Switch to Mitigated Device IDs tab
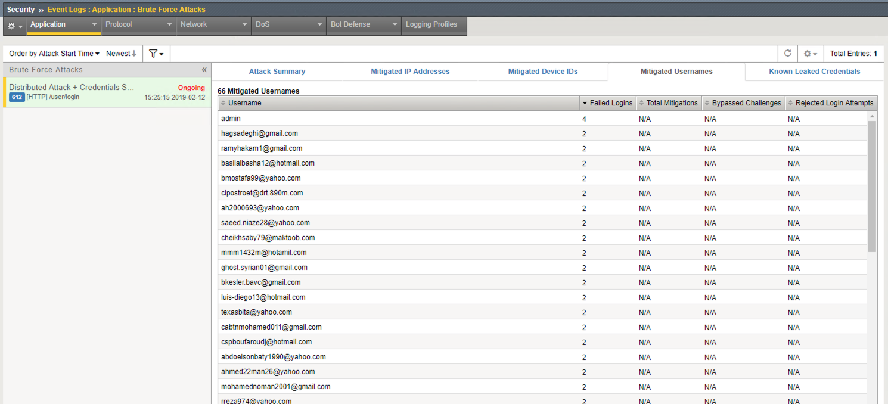 coord(543,72)
